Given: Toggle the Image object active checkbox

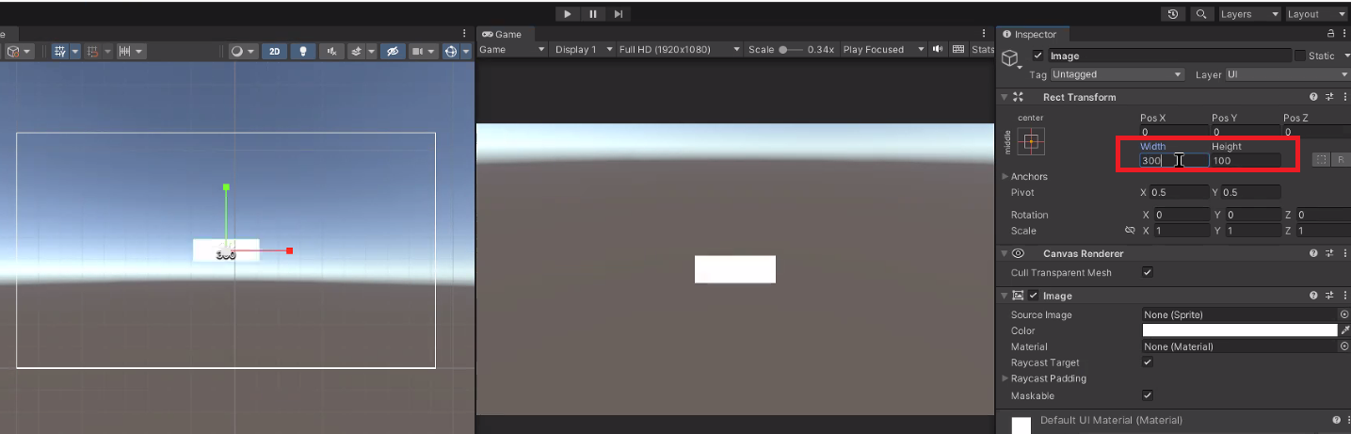Looking at the screenshot, I should 1037,56.
